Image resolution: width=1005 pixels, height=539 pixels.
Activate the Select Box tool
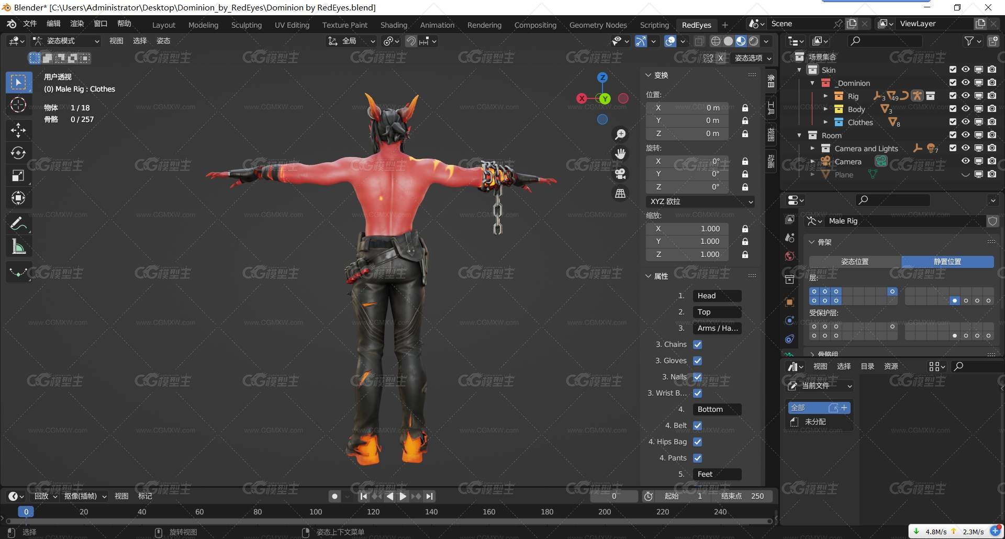click(x=18, y=82)
